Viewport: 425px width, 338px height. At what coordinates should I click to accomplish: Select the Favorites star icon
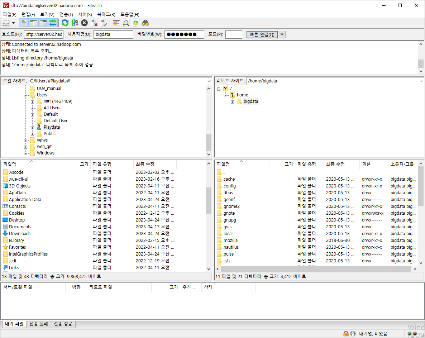pyautogui.click(x=5, y=247)
